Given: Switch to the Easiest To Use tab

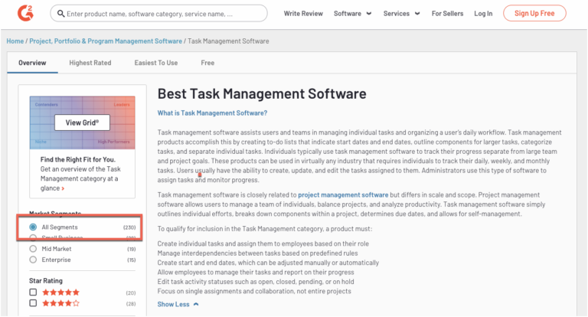Looking at the screenshot, I should pos(156,63).
